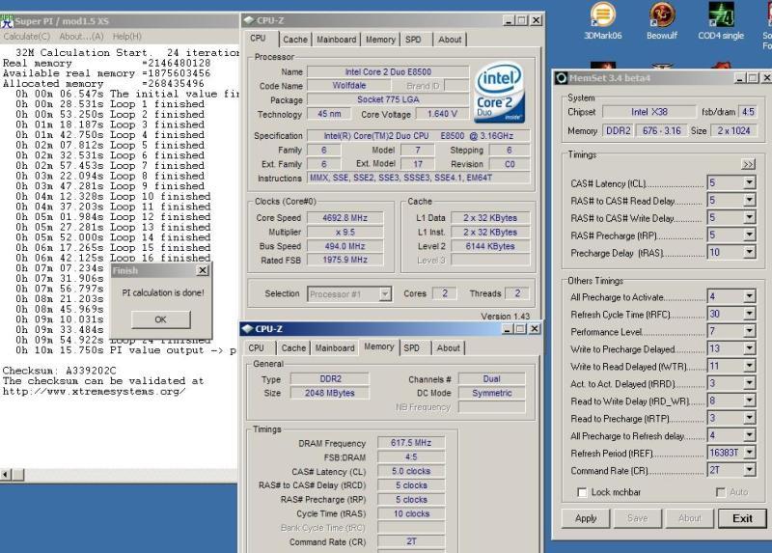This screenshot has width=772, height=553.
Task: Click the Apply button in MemSet
Action: point(586,518)
